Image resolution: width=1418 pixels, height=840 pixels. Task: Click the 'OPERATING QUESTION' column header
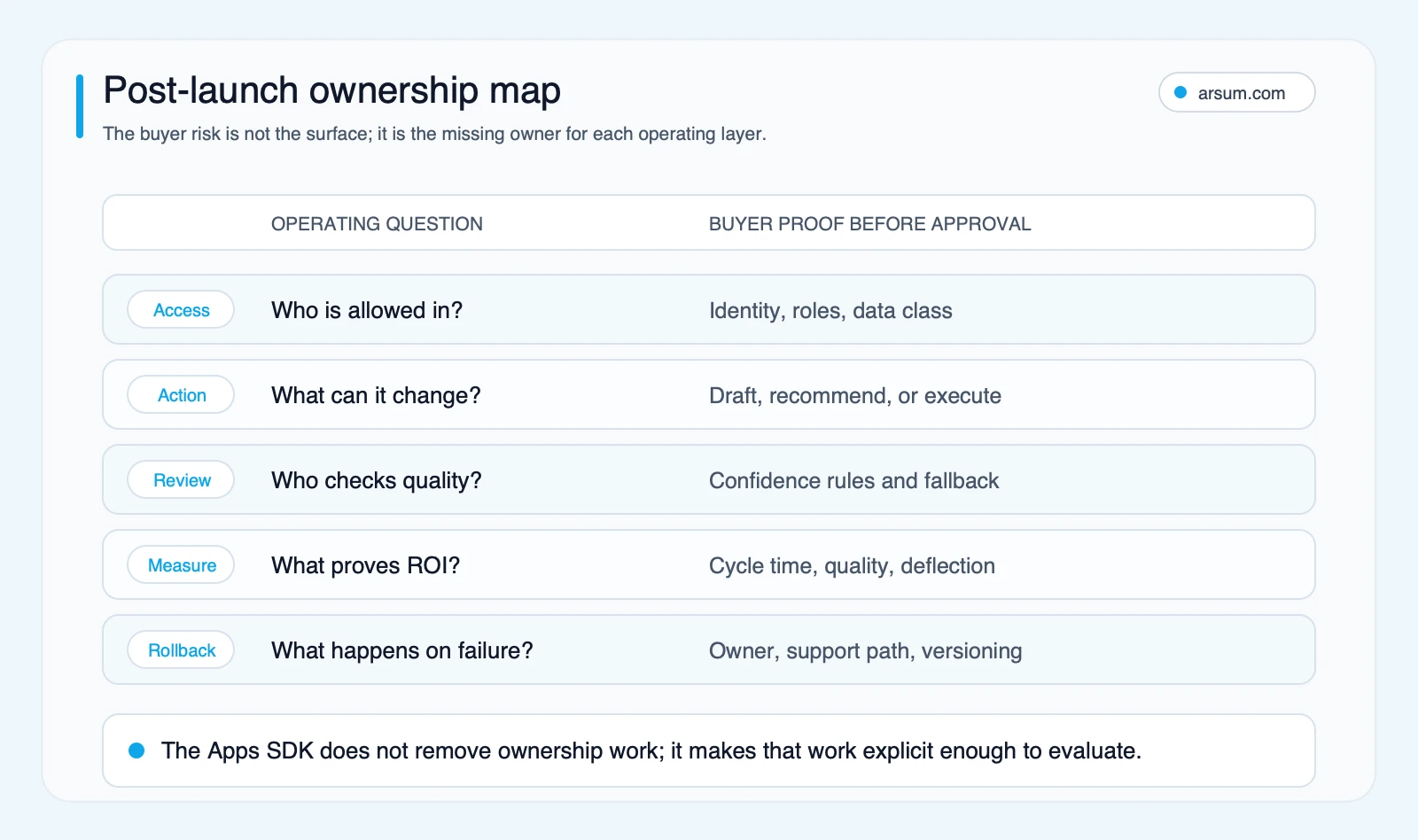[377, 224]
